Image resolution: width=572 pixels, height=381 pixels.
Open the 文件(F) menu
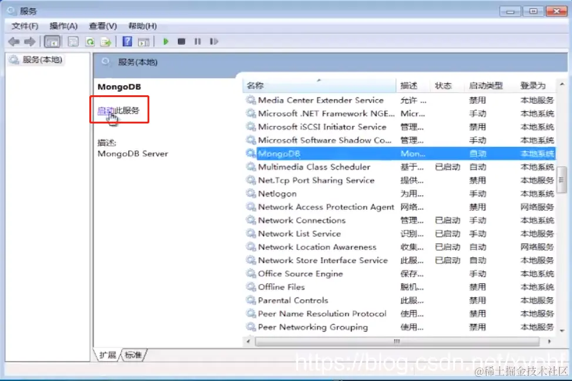click(x=25, y=26)
